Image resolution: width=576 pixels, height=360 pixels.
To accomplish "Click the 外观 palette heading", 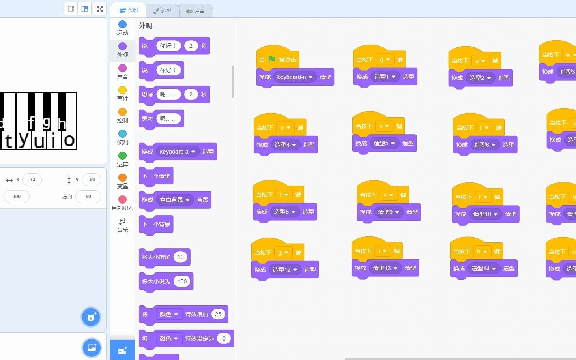I will (146, 26).
